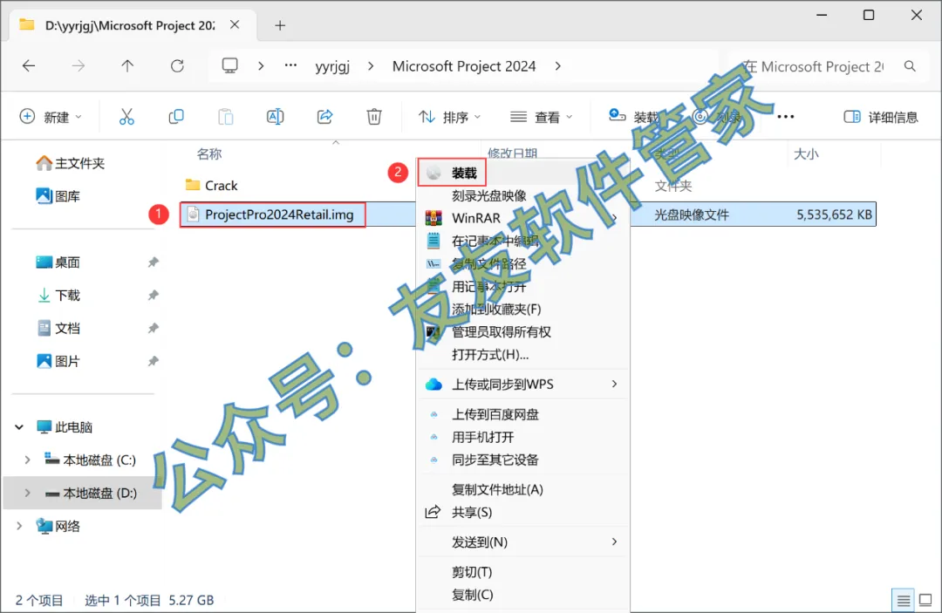The image size is (942, 613).
Task: Choose Take ownership as administrator
Action: (501, 331)
